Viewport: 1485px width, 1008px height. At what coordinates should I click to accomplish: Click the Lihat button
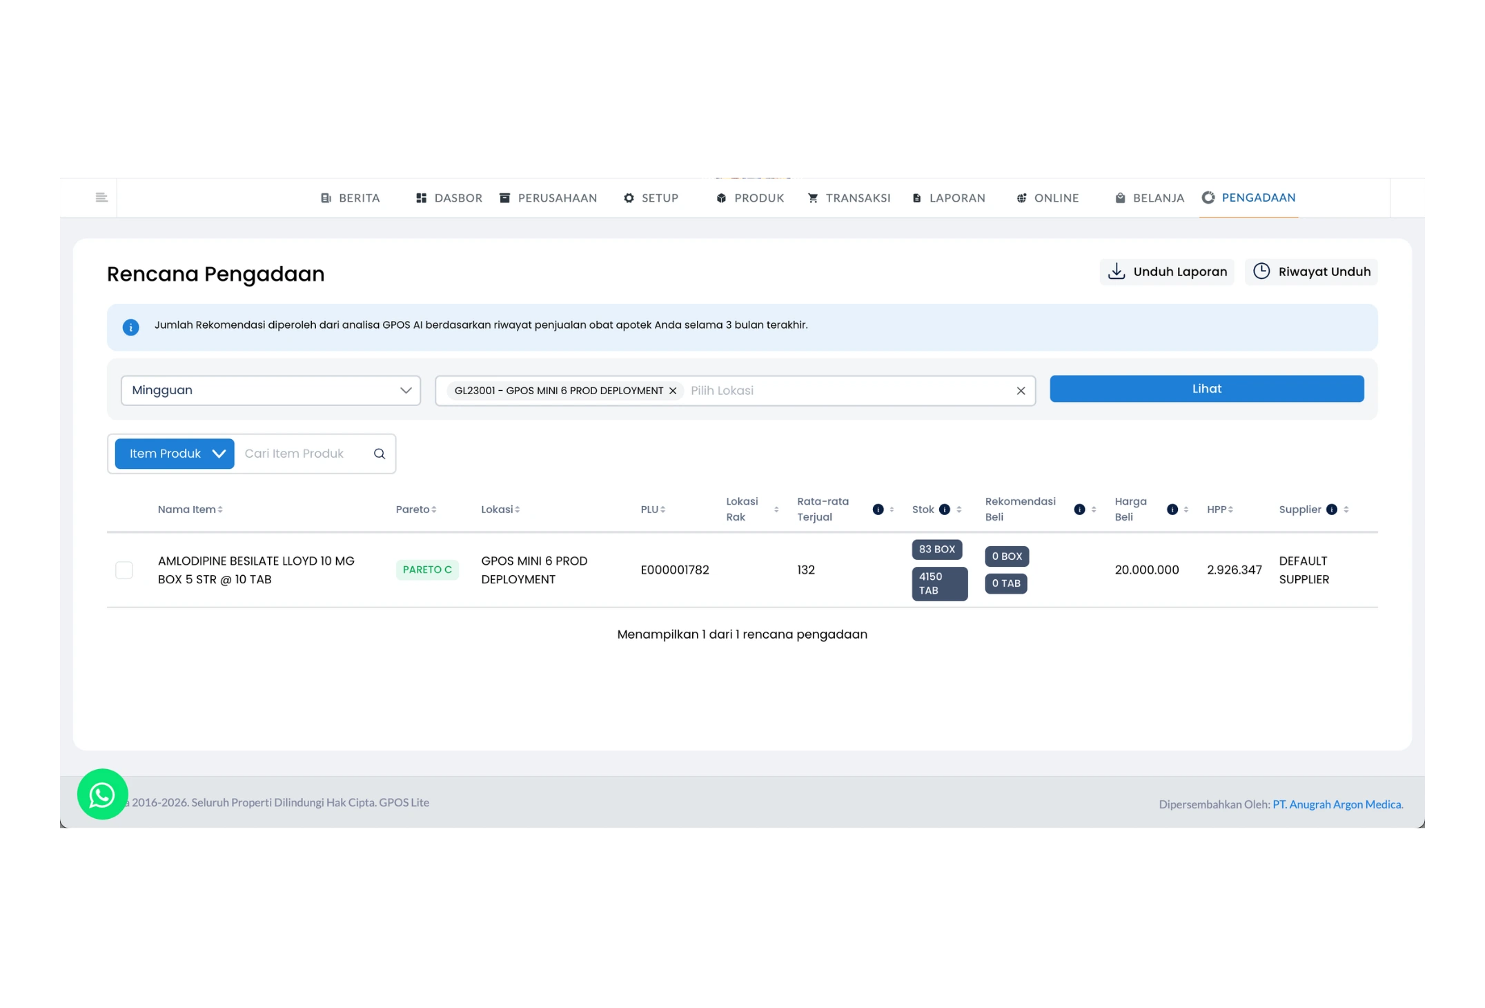1206,389
